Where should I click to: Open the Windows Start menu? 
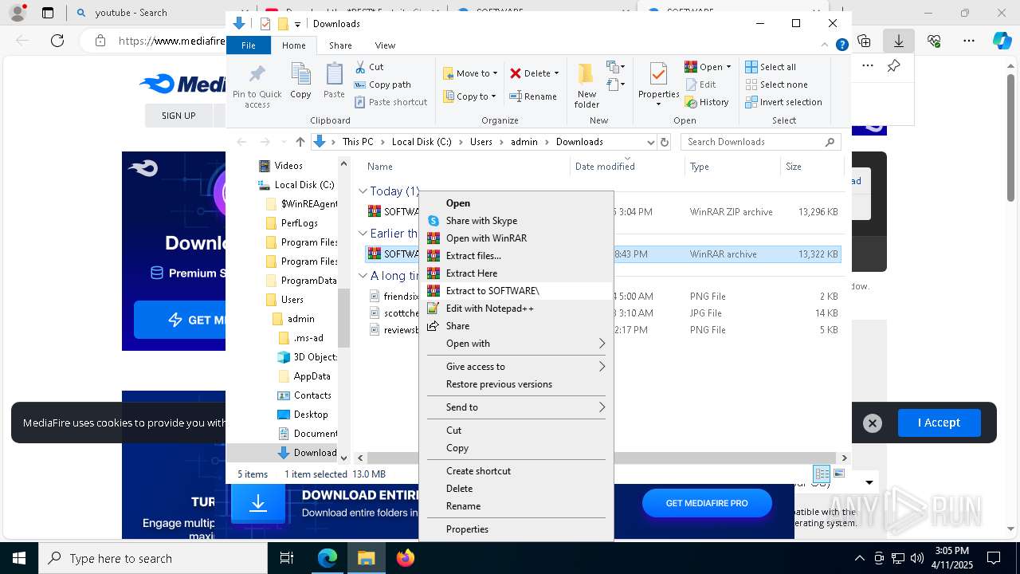(19, 558)
